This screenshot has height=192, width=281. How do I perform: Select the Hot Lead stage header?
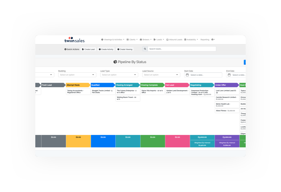pos(177,85)
